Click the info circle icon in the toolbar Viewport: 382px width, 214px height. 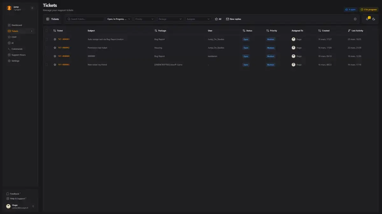tap(355, 19)
